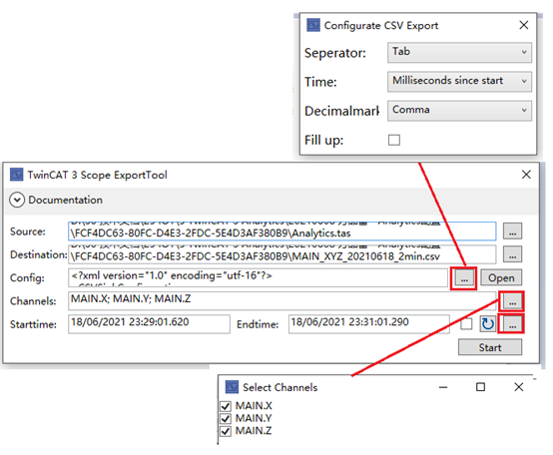
Task: Click the Config XML text field
Action: coord(258,277)
